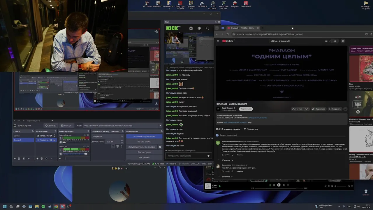This screenshot has width=373, height=210.
Task: Click the Save (Сохранить) button on YouTube
Action: click(335, 109)
